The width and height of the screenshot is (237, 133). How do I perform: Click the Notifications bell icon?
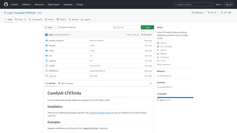click(x=193, y=13)
